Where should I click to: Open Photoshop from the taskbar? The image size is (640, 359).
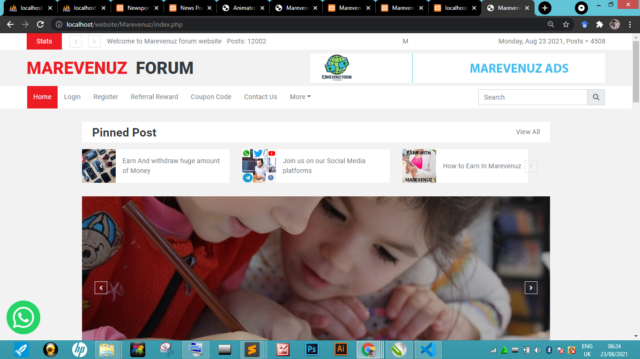(x=311, y=349)
